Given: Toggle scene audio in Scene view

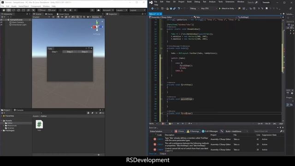Looking at the screenshot, I should (x=62, y=17).
